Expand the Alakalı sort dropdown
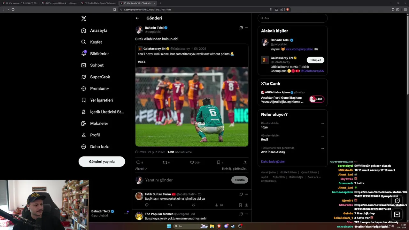The height and width of the screenshot is (230, 409). coord(141,169)
